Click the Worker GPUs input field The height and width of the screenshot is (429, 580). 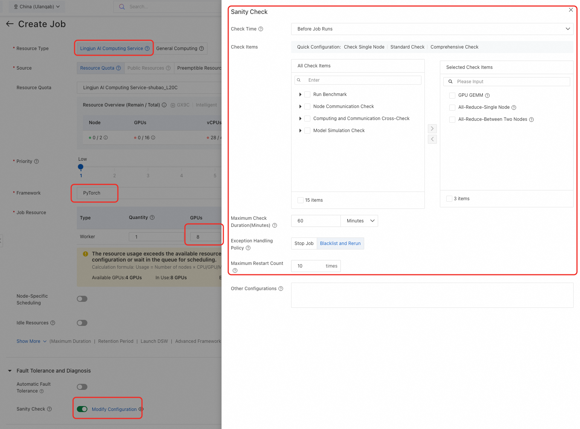pyautogui.click(x=205, y=237)
